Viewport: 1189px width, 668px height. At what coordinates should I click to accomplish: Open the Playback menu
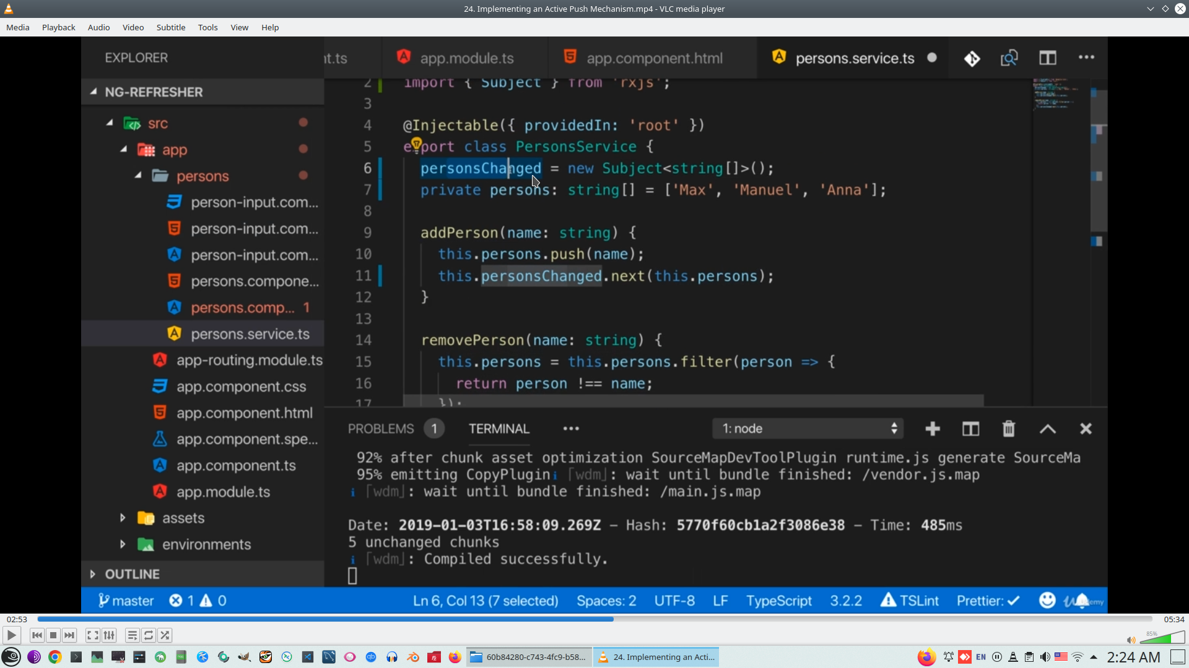[58, 27]
